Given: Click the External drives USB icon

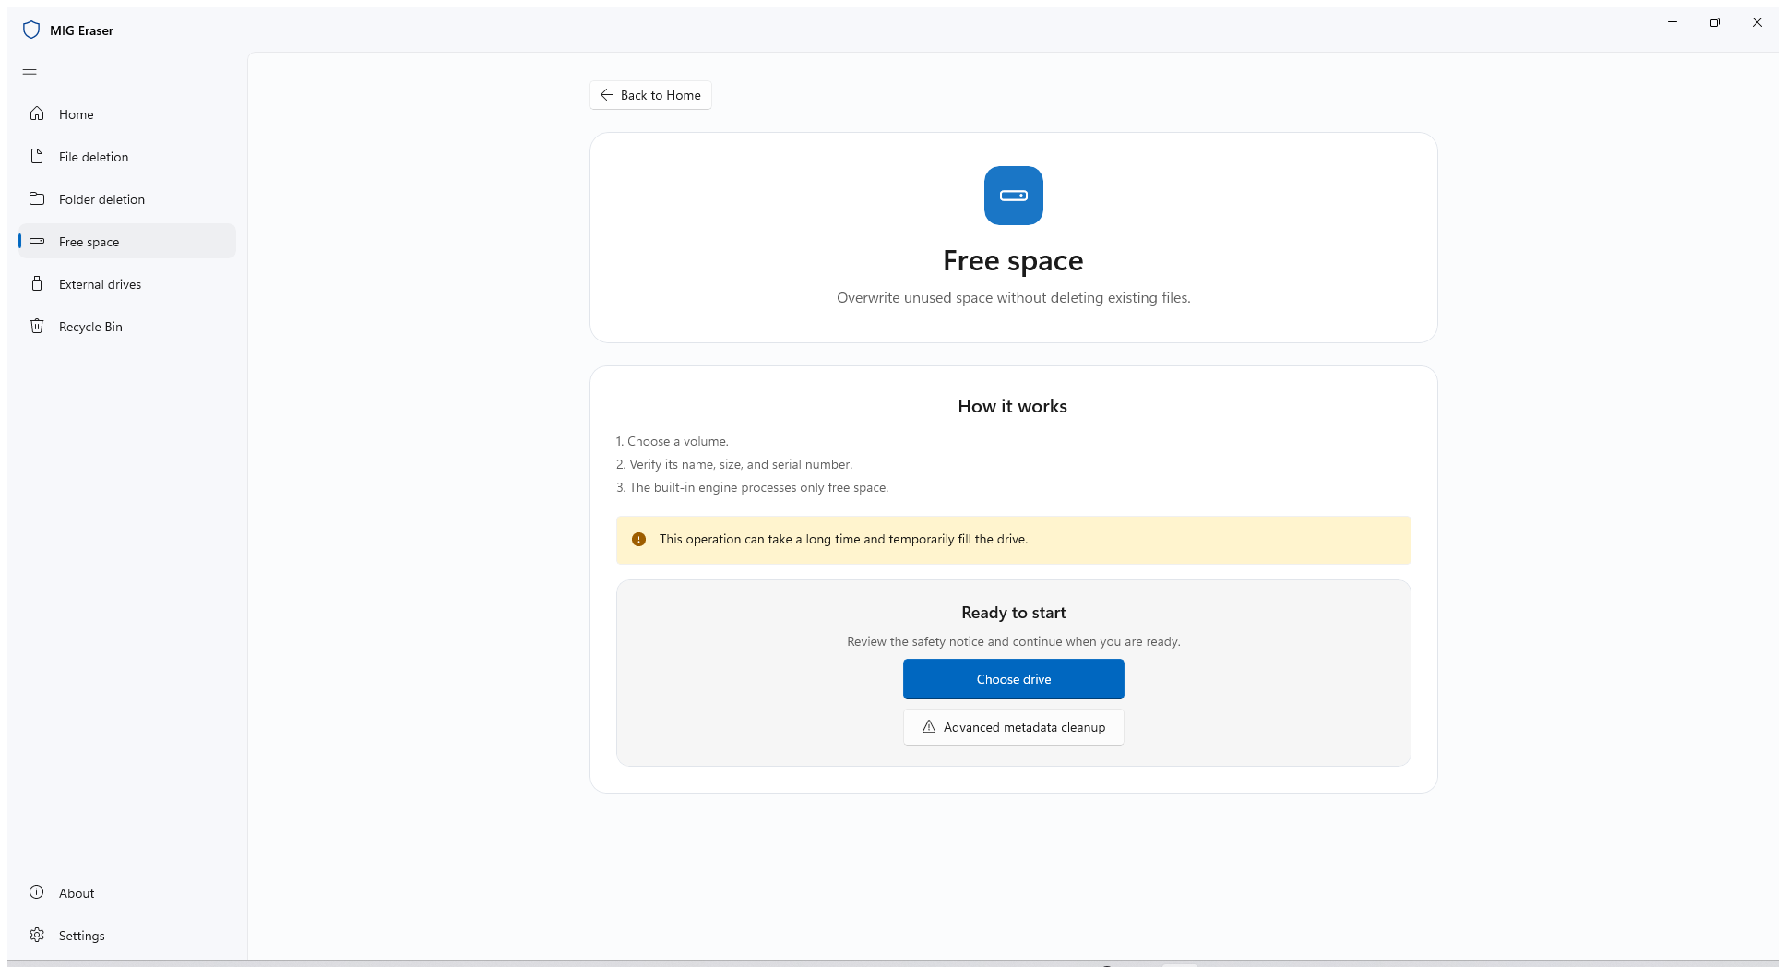Looking at the screenshot, I should click(37, 283).
